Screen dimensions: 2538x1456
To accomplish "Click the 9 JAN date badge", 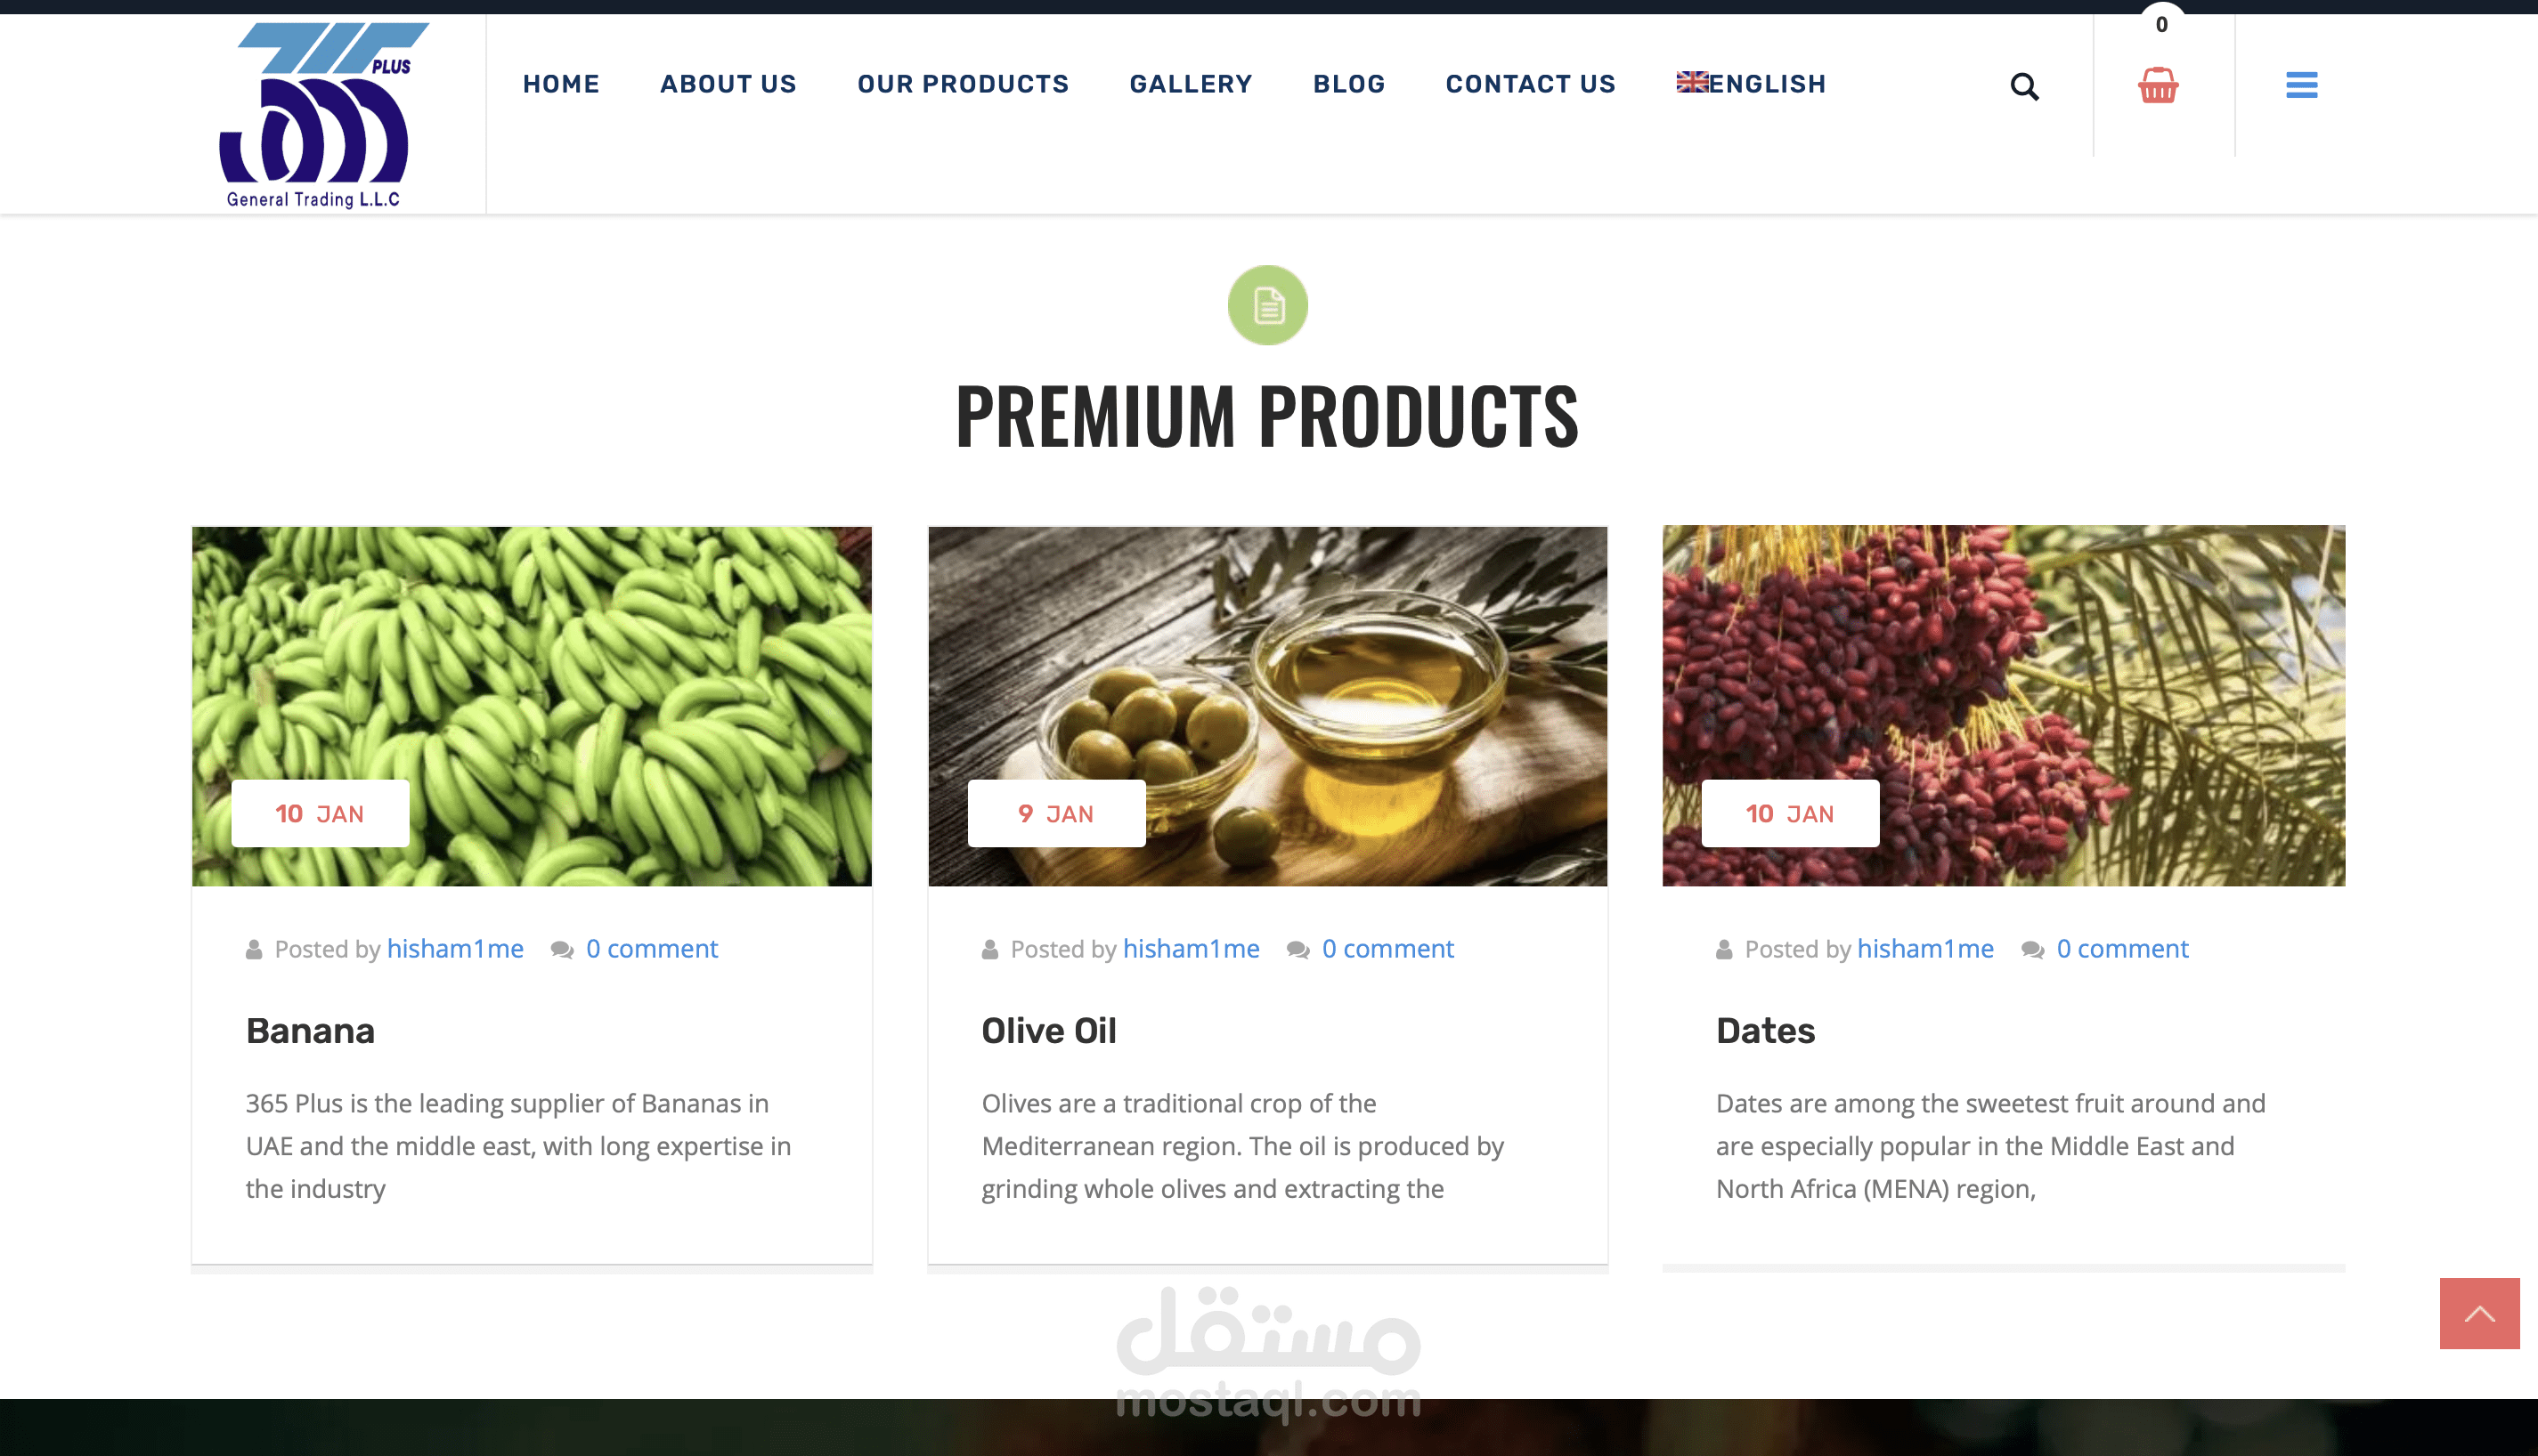I will (x=1056, y=813).
